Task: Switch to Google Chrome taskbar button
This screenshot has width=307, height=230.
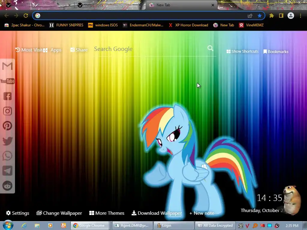Action: click(90, 226)
